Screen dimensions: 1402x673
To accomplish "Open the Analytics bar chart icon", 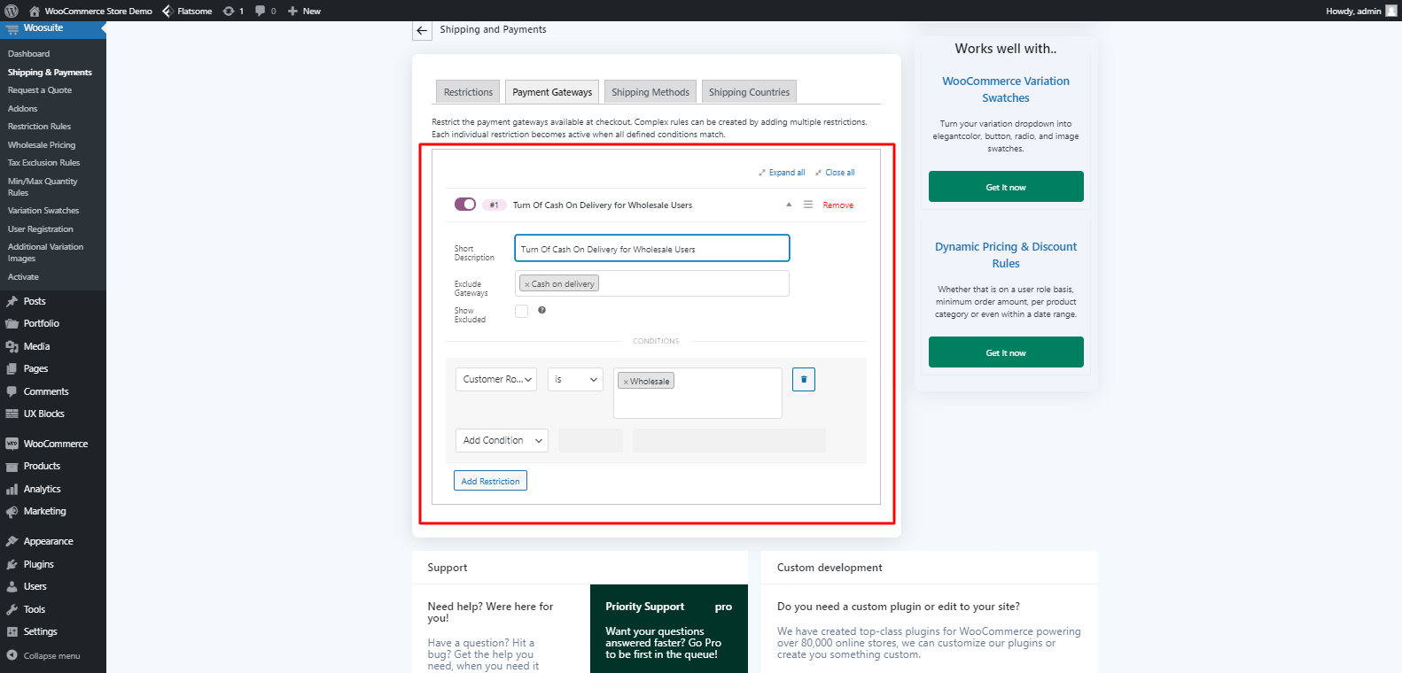I will tap(12, 489).
